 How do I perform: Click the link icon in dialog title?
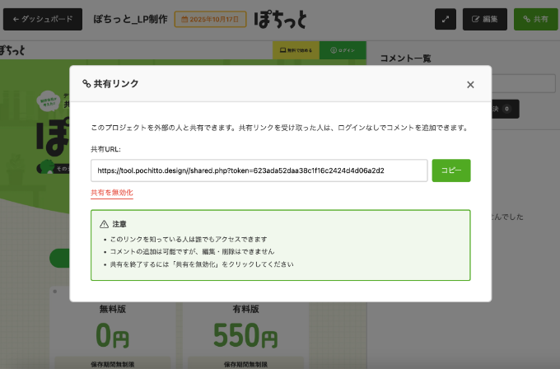click(x=86, y=84)
